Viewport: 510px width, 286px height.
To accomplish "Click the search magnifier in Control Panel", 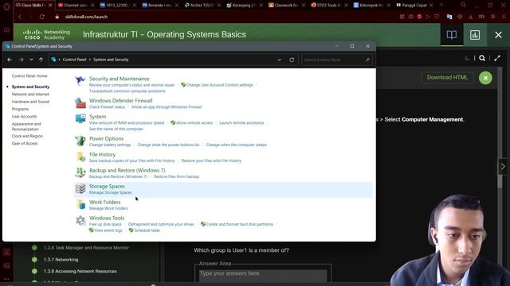I will point(367,60).
